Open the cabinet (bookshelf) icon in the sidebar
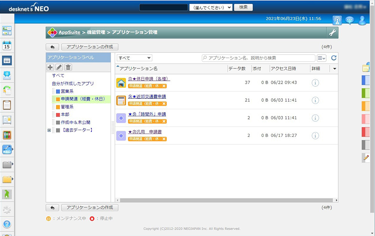Screen dimensions: 375x236 click(6, 135)
